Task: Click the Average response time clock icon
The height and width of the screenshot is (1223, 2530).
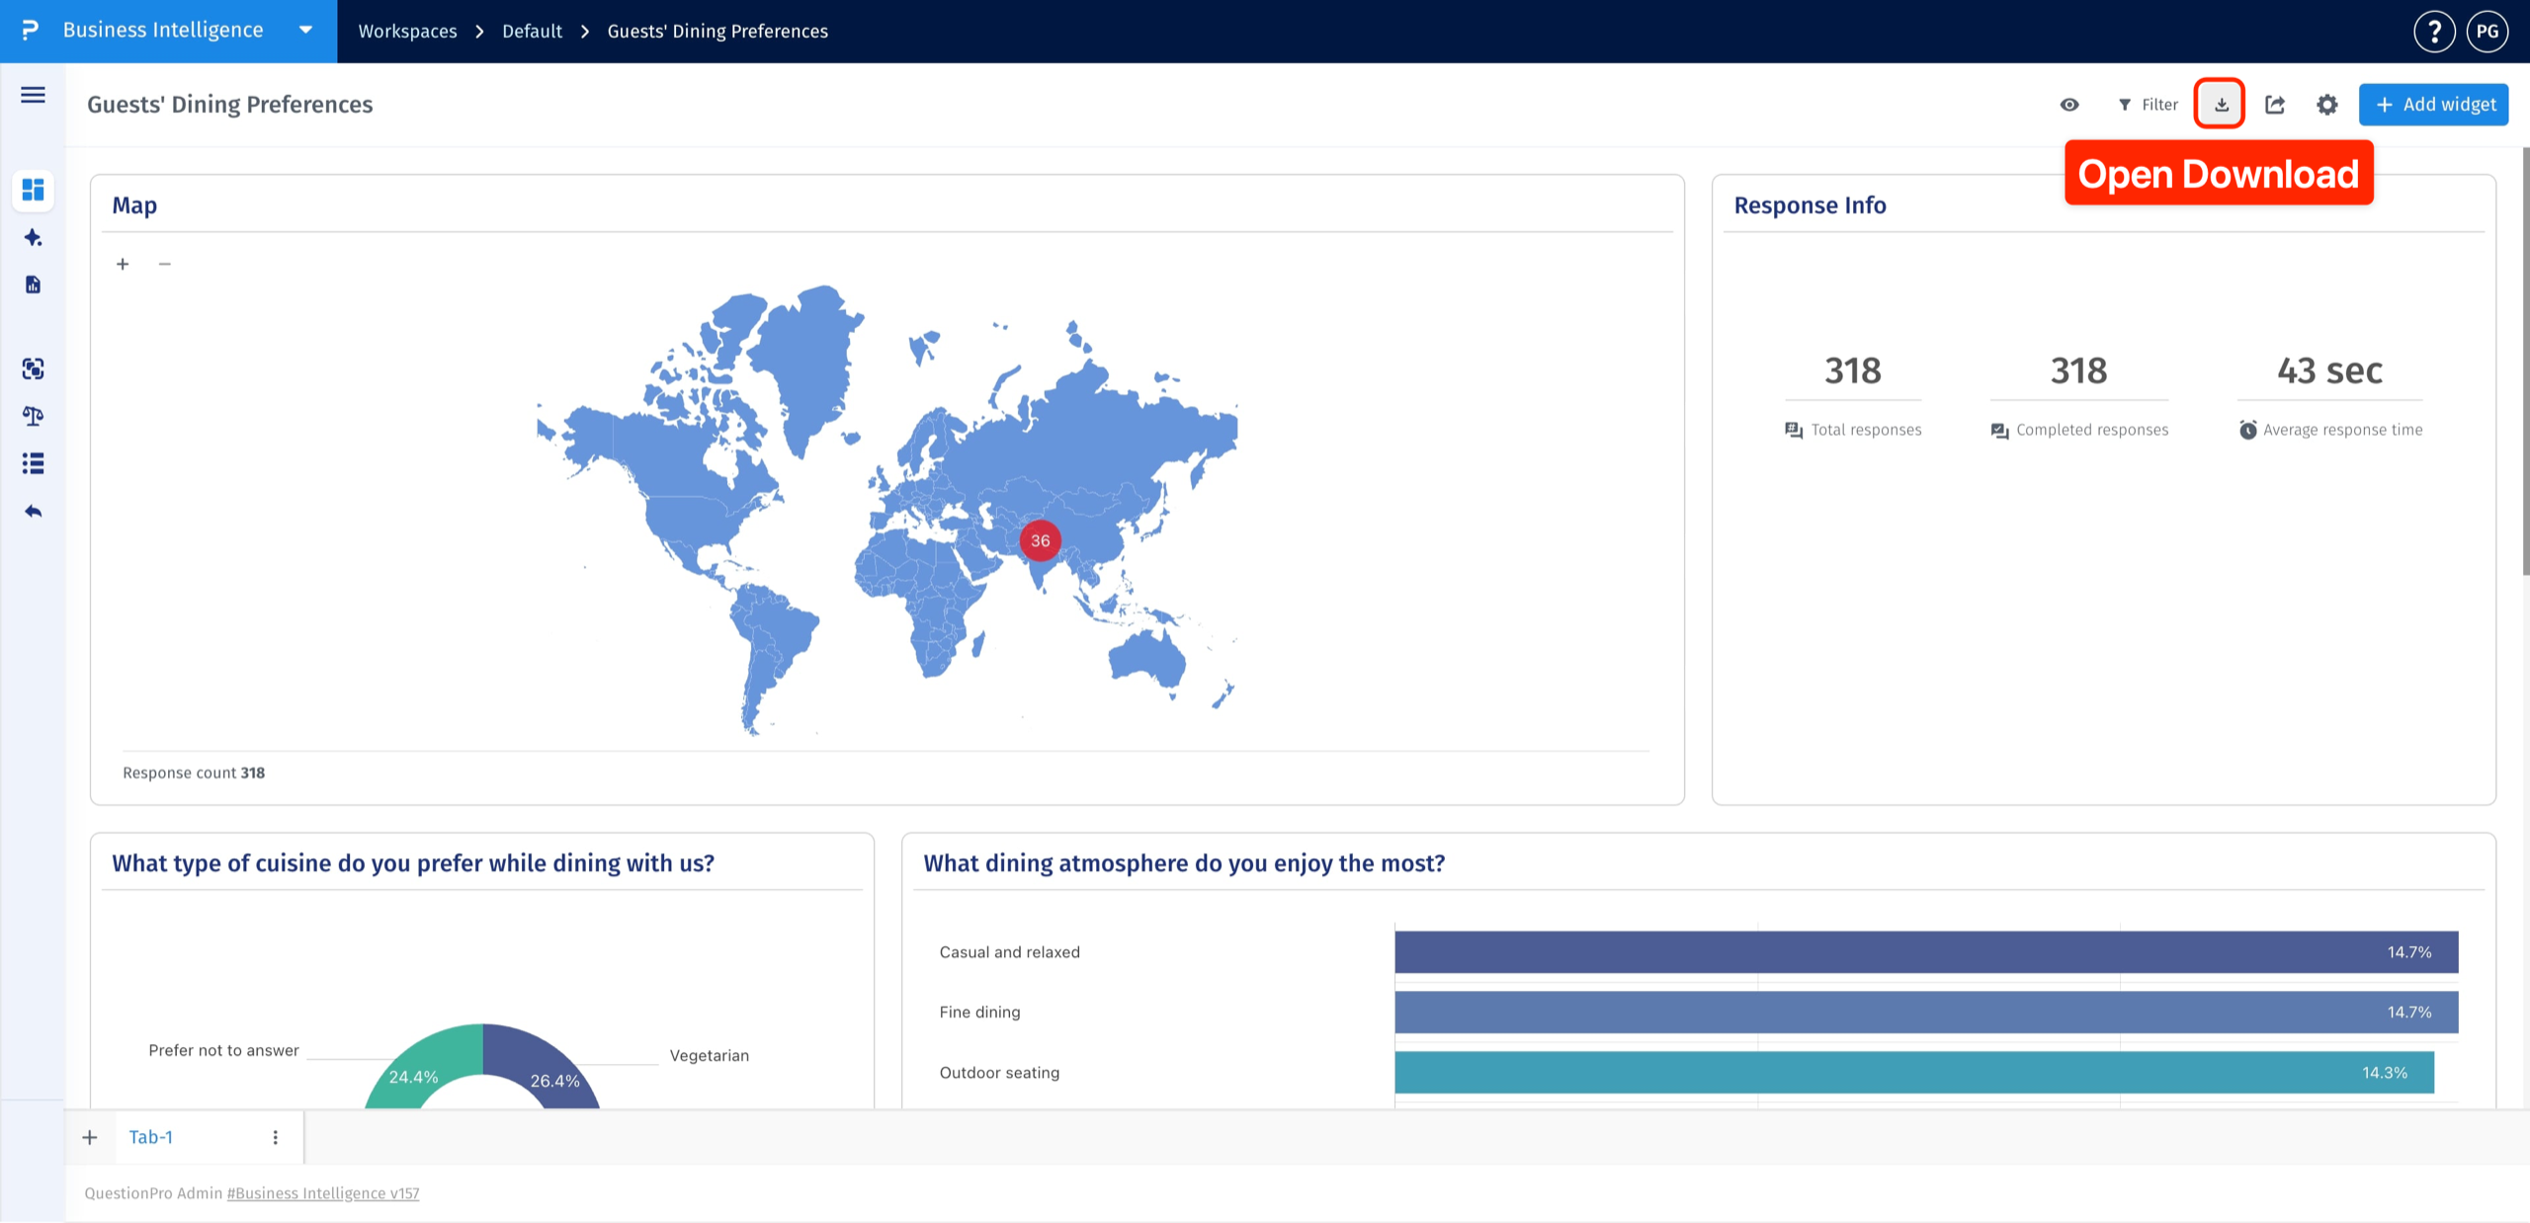Action: click(x=2247, y=430)
